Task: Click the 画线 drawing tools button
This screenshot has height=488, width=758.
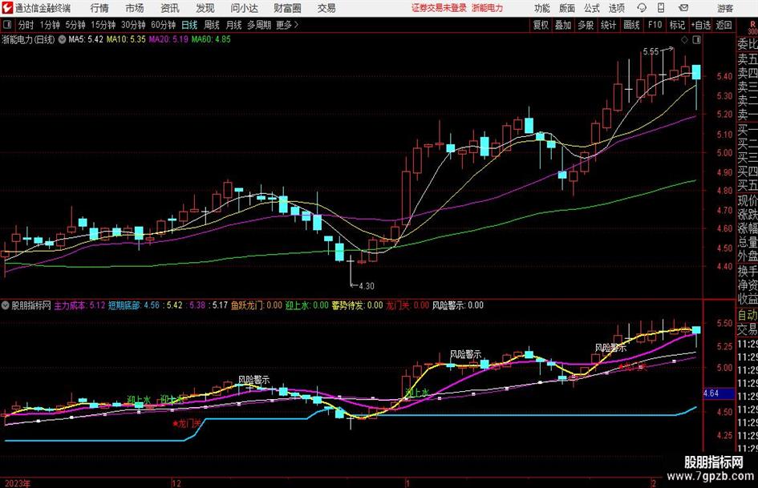Action: click(x=631, y=25)
